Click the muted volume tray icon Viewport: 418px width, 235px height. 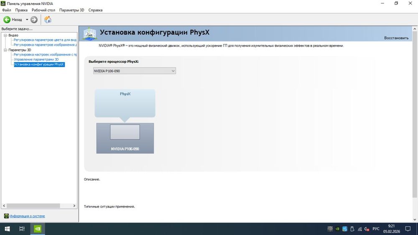(x=367, y=229)
